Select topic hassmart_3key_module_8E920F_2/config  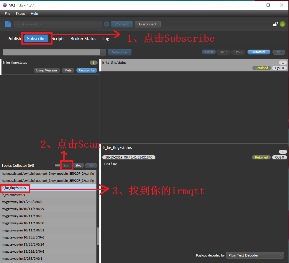pyautogui.click(x=48, y=174)
